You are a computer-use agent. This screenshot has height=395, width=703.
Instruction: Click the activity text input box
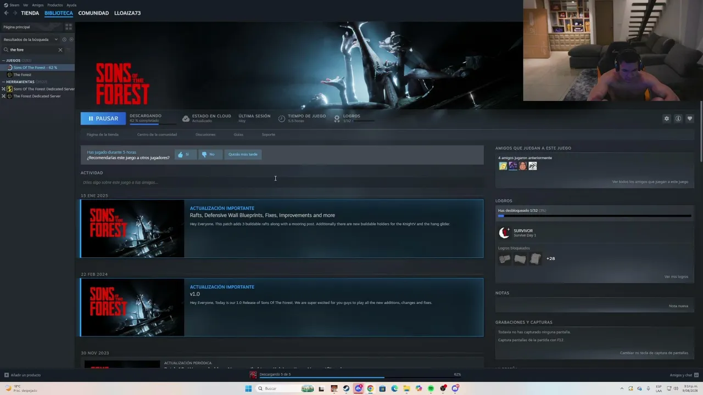tap(282, 182)
